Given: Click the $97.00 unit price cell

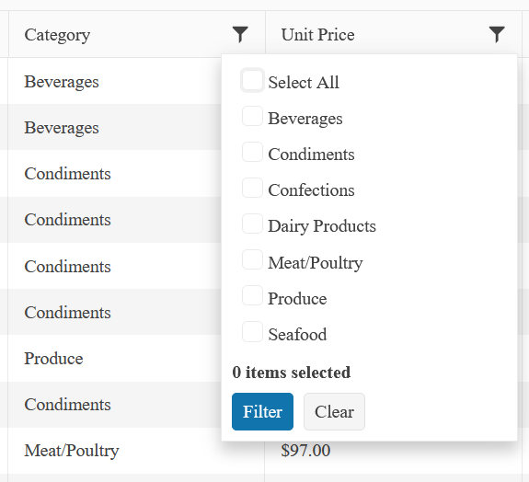Looking at the screenshot, I should click(x=393, y=451).
